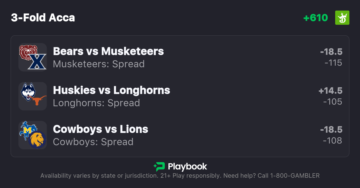Click the -105 odds price
The image size is (360, 188).
click(333, 102)
